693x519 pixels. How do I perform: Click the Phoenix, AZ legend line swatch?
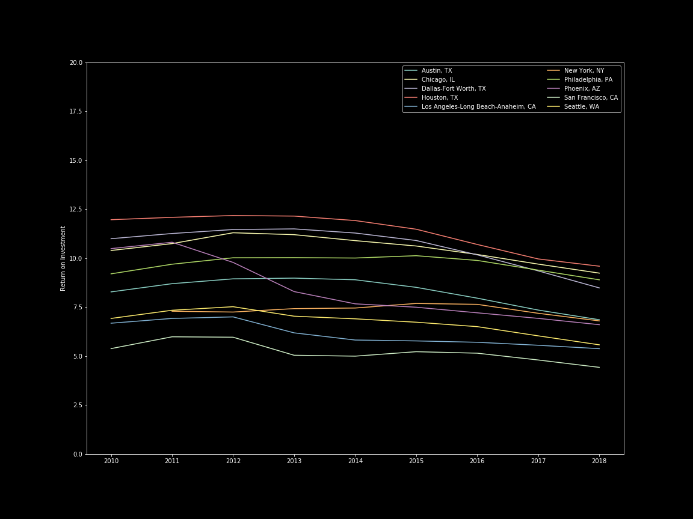pos(553,89)
